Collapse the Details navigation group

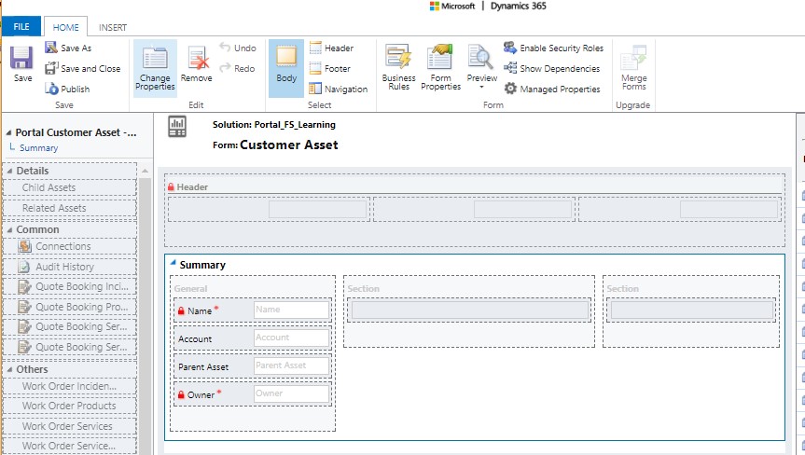coord(9,171)
